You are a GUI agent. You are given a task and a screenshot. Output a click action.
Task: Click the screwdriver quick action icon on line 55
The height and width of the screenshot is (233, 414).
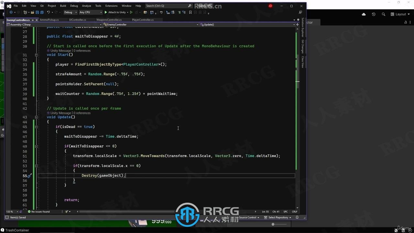point(29,175)
